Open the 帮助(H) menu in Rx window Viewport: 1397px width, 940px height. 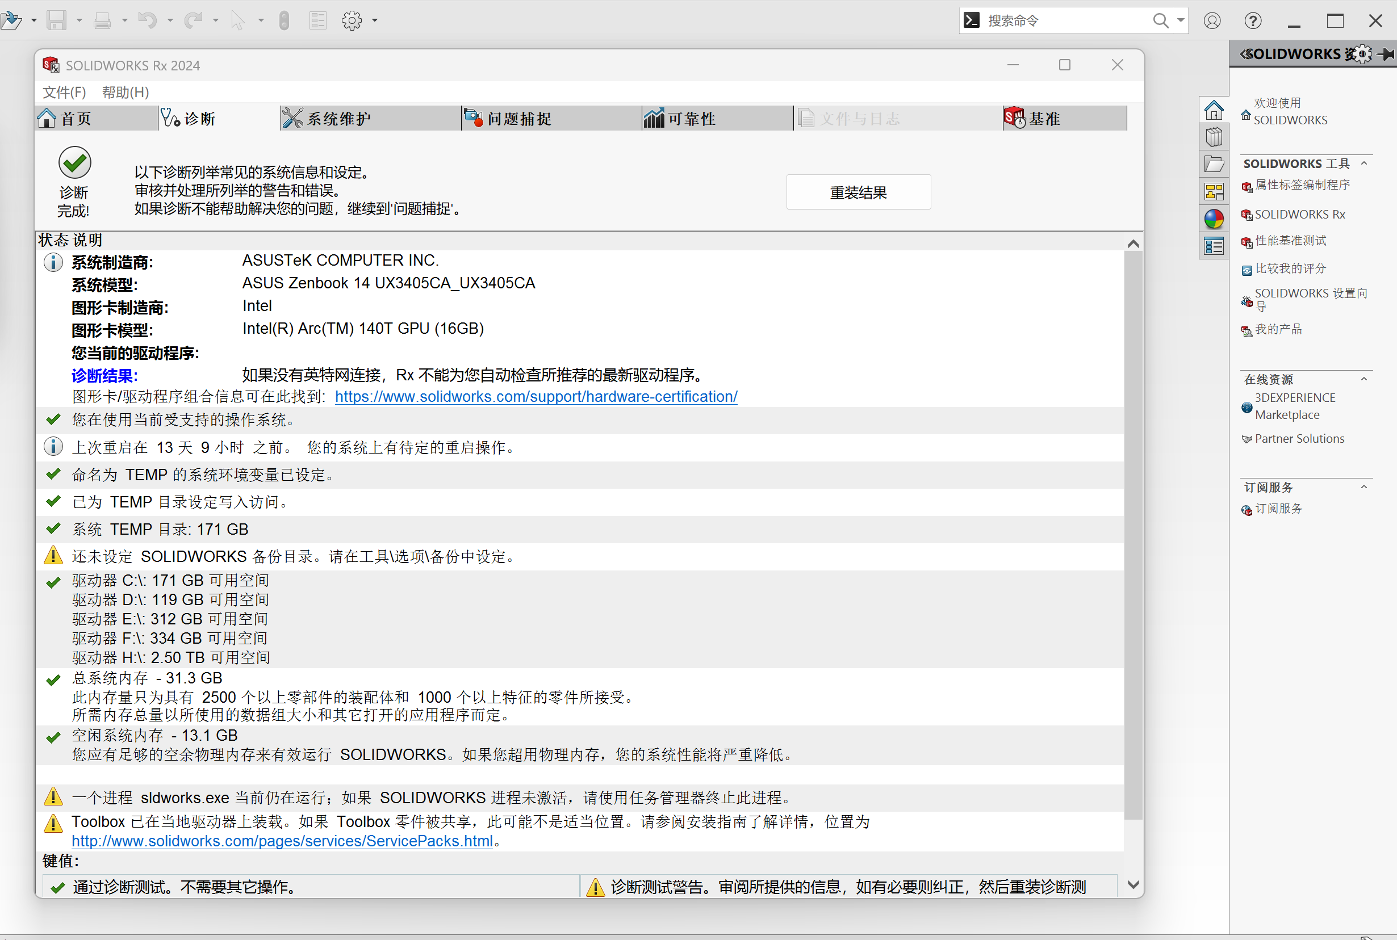pyautogui.click(x=126, y=93)
